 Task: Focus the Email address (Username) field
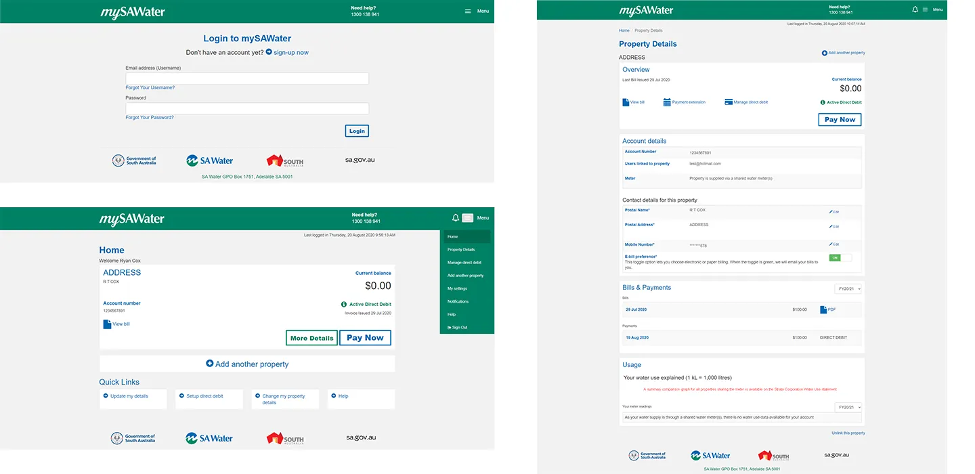click(247, 79)
